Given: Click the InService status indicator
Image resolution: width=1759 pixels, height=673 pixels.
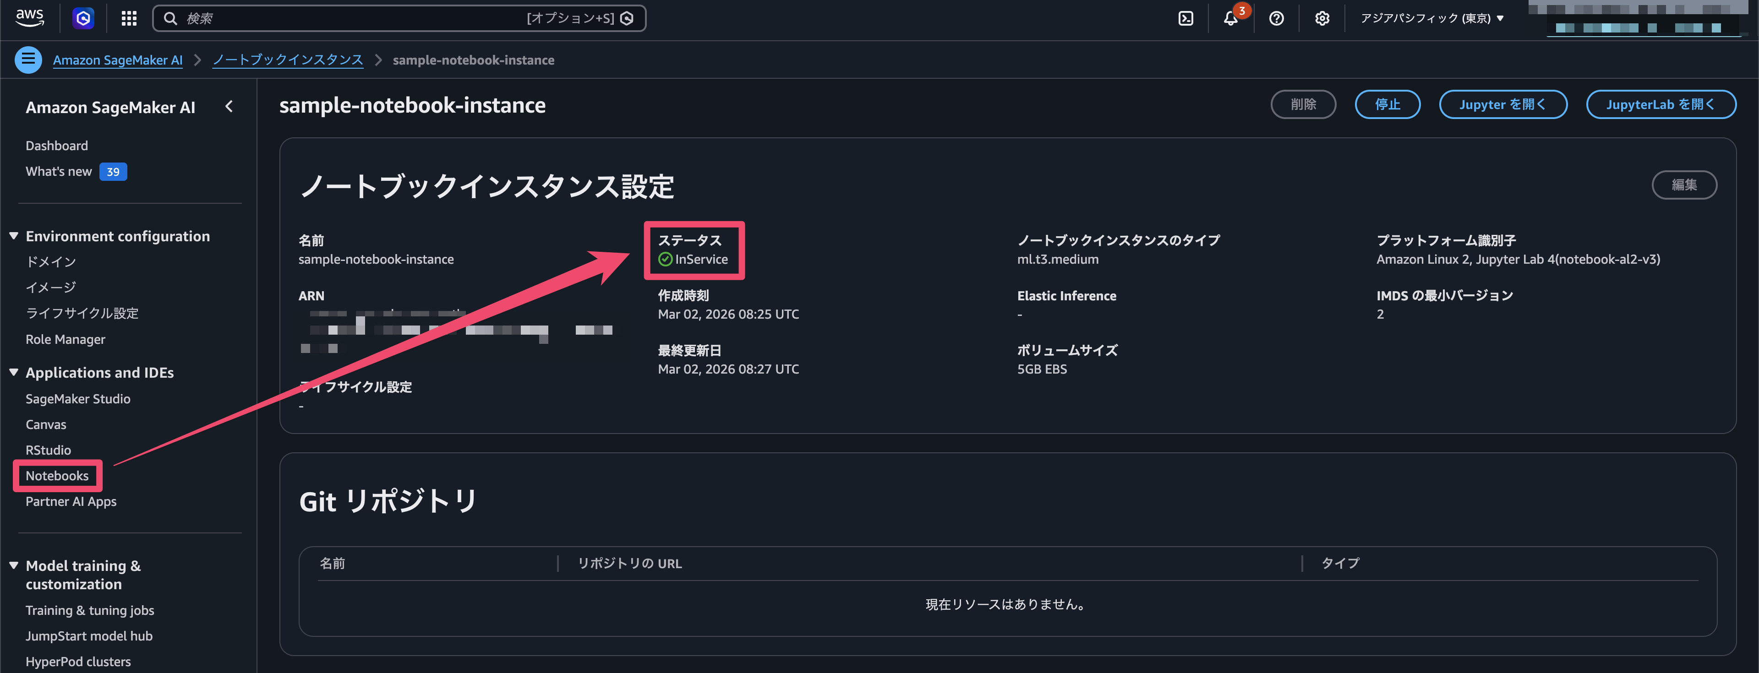Looking at the screenshot, I should click(x=694, y=259).
